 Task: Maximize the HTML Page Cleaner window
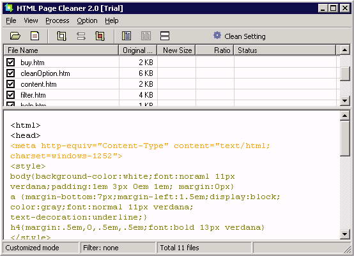(333, 8)
